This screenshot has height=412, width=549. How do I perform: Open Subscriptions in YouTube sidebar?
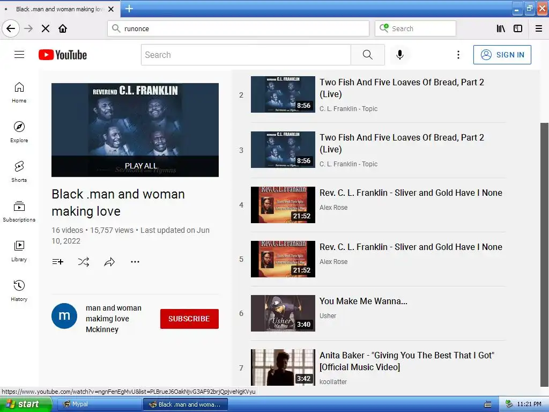19,211
